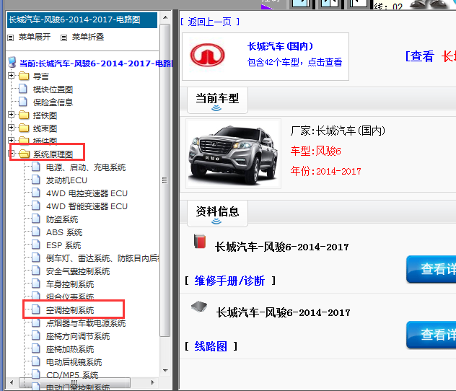Expand the 线束图 tree node
The height and width of the screenshot is (391, 456).
tap(11, 128)
